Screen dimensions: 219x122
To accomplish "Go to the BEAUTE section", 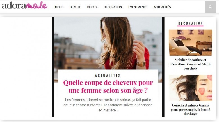I will [75, 7].
